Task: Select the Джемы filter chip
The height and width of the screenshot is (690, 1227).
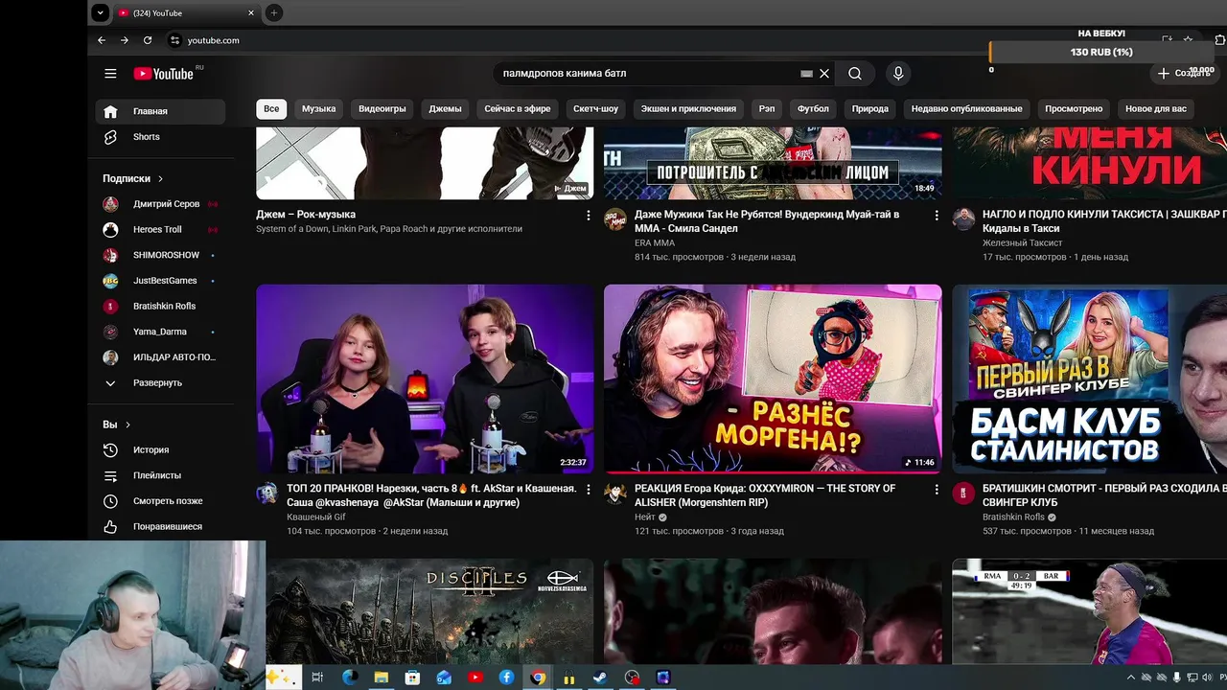Action: coord(445,108)
